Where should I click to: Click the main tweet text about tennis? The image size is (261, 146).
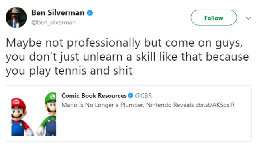click(127, 57)
